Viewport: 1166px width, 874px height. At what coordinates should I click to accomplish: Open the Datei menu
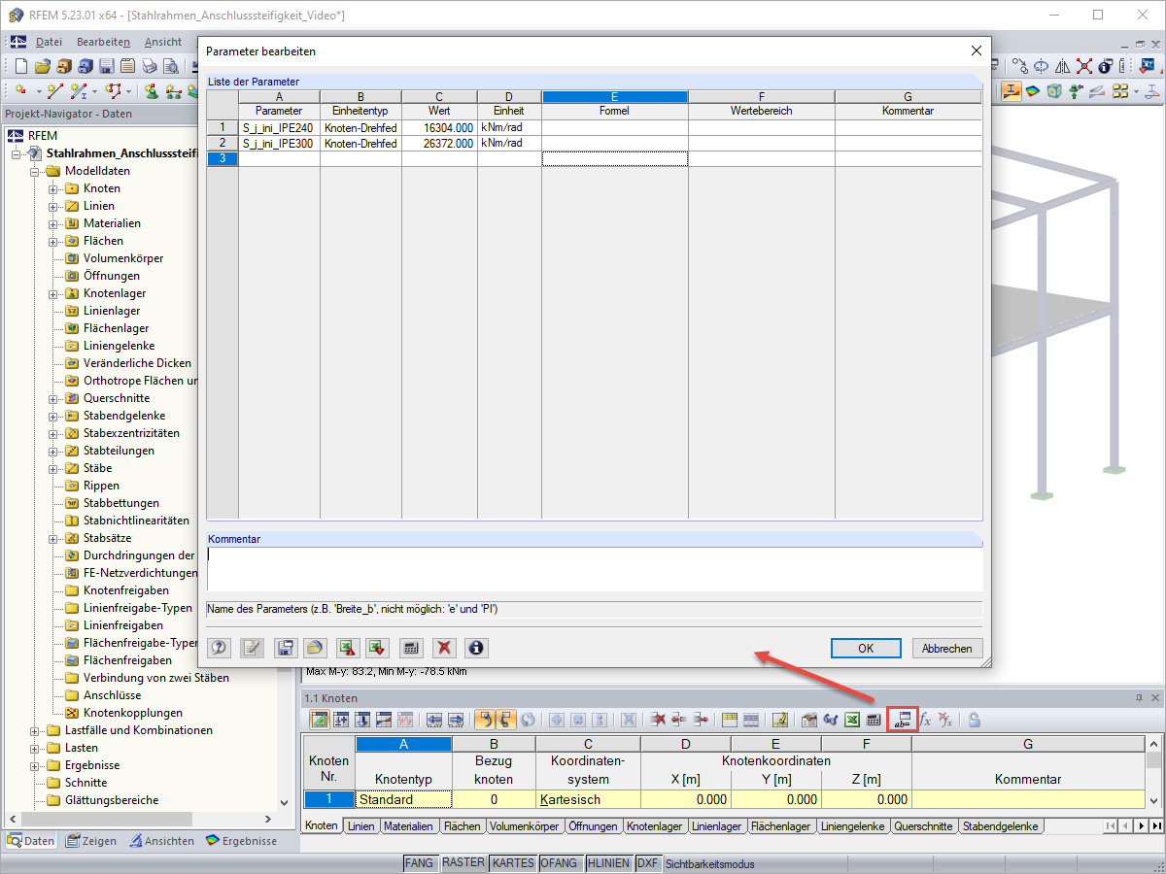[49, 42]
